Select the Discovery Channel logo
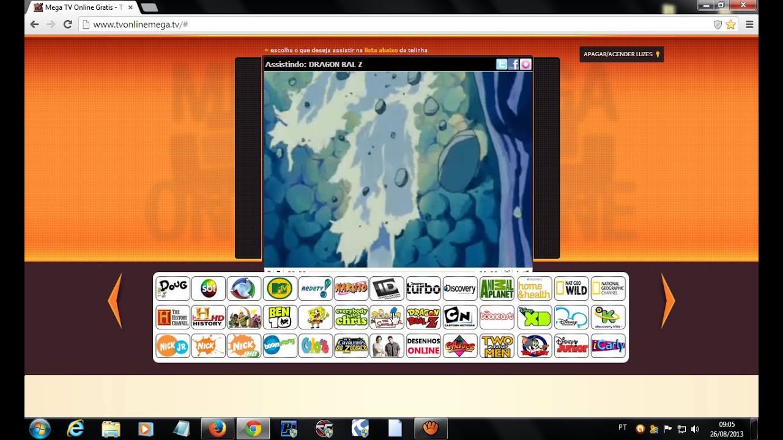The image size is (783, 440). pyautogui.click(x=460, y=288)
